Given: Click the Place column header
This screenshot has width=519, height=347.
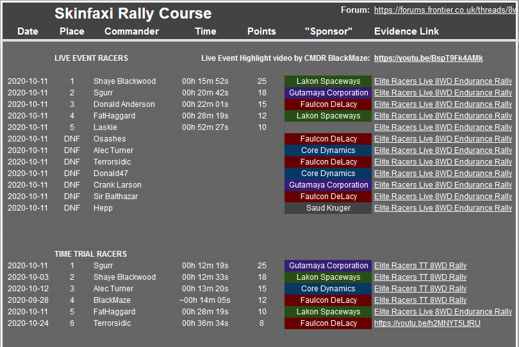Looking at the screenshot, I should pyautogui.click(x=72, y=31).
